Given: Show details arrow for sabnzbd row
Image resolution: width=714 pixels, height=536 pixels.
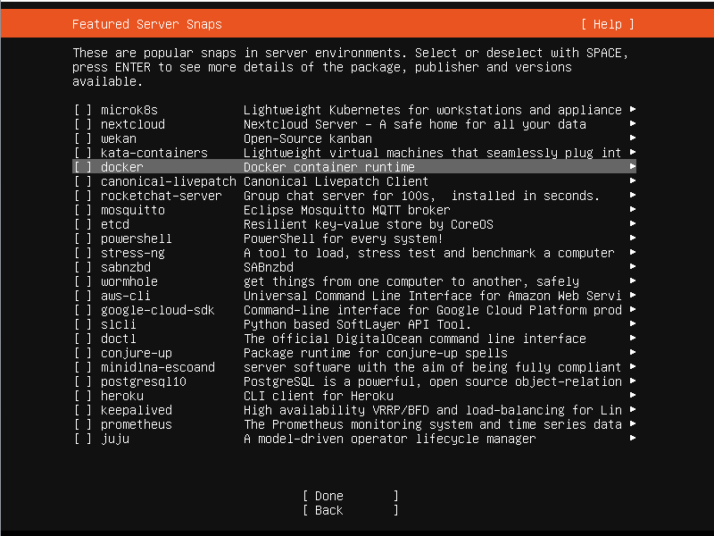Looking at the screenshot, I should (x=633, y=266).
